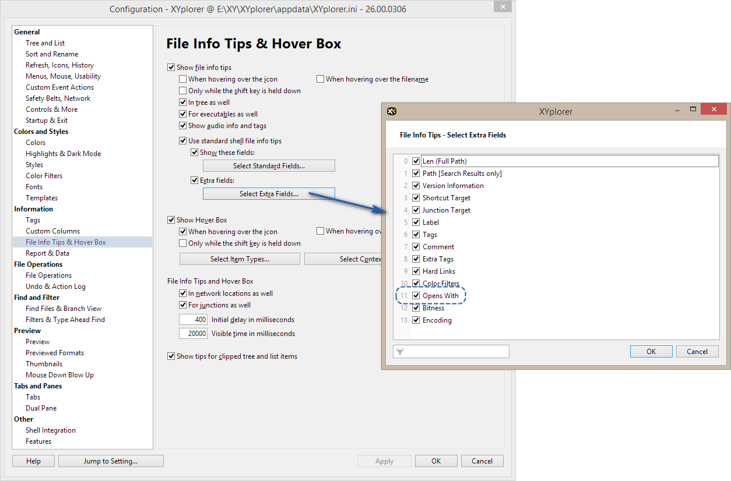Close the Select Extra Fields dialog
This screenshot has height=481, width=731.
(713, 109)
